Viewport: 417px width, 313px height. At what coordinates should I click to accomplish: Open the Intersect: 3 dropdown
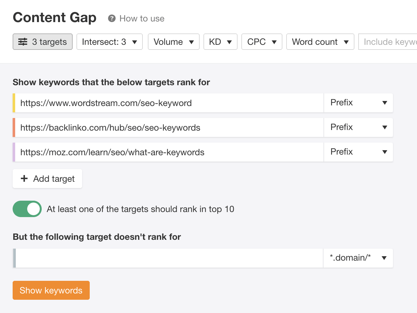pyautogui.click(x=109, y=42)
